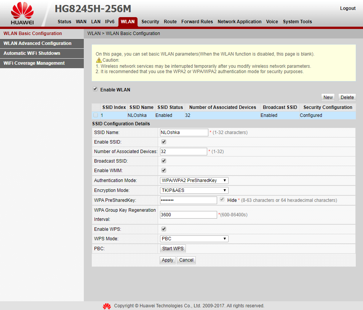Toggle the Enable SSID checkbox
The height and width of the screenshot is (310, 363).
[x=164, y=142]
